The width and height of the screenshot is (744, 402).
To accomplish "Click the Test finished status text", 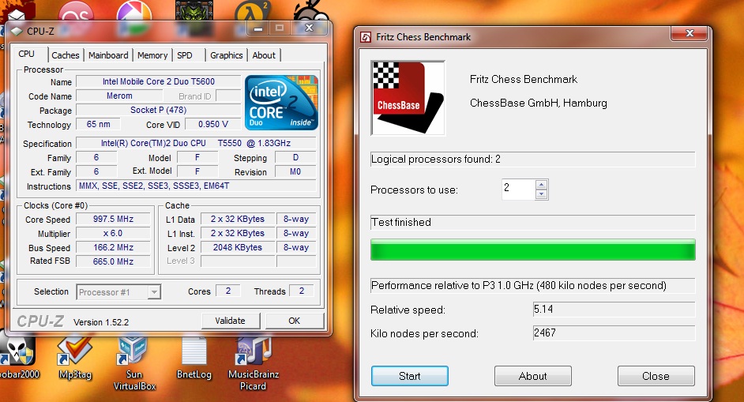I will pyautogui.click(x=401, y=223).
